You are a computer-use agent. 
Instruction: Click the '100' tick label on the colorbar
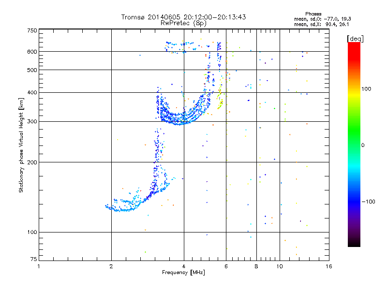click(x=366, y=89)
